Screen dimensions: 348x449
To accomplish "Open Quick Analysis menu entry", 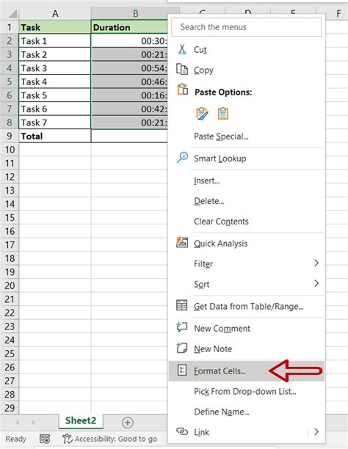I will 247,244.
